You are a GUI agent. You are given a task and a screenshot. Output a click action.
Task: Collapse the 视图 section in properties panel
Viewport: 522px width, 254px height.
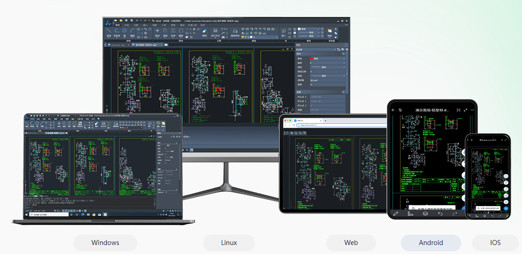click(x=343, y=92)
